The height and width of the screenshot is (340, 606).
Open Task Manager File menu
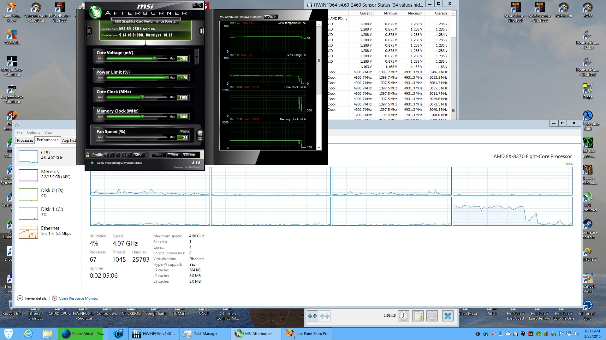20,133
